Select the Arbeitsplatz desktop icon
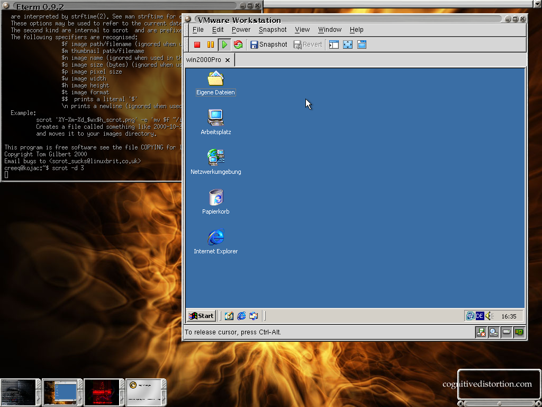 216,122
